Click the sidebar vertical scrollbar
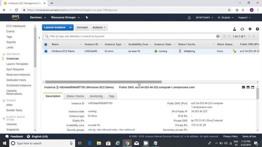 tap(35, 47)
